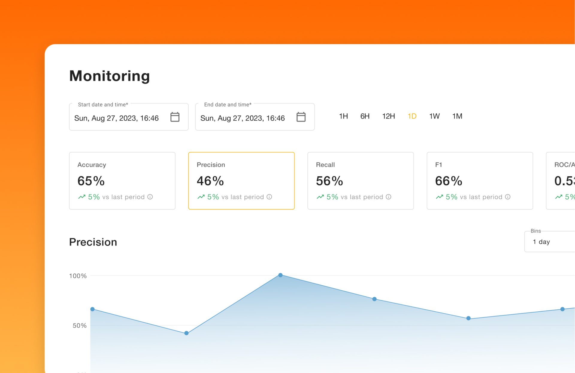The height and width of the screenshot is (373, 575).
Task: Select the Recall metric card
Action: tap(361, 181)
